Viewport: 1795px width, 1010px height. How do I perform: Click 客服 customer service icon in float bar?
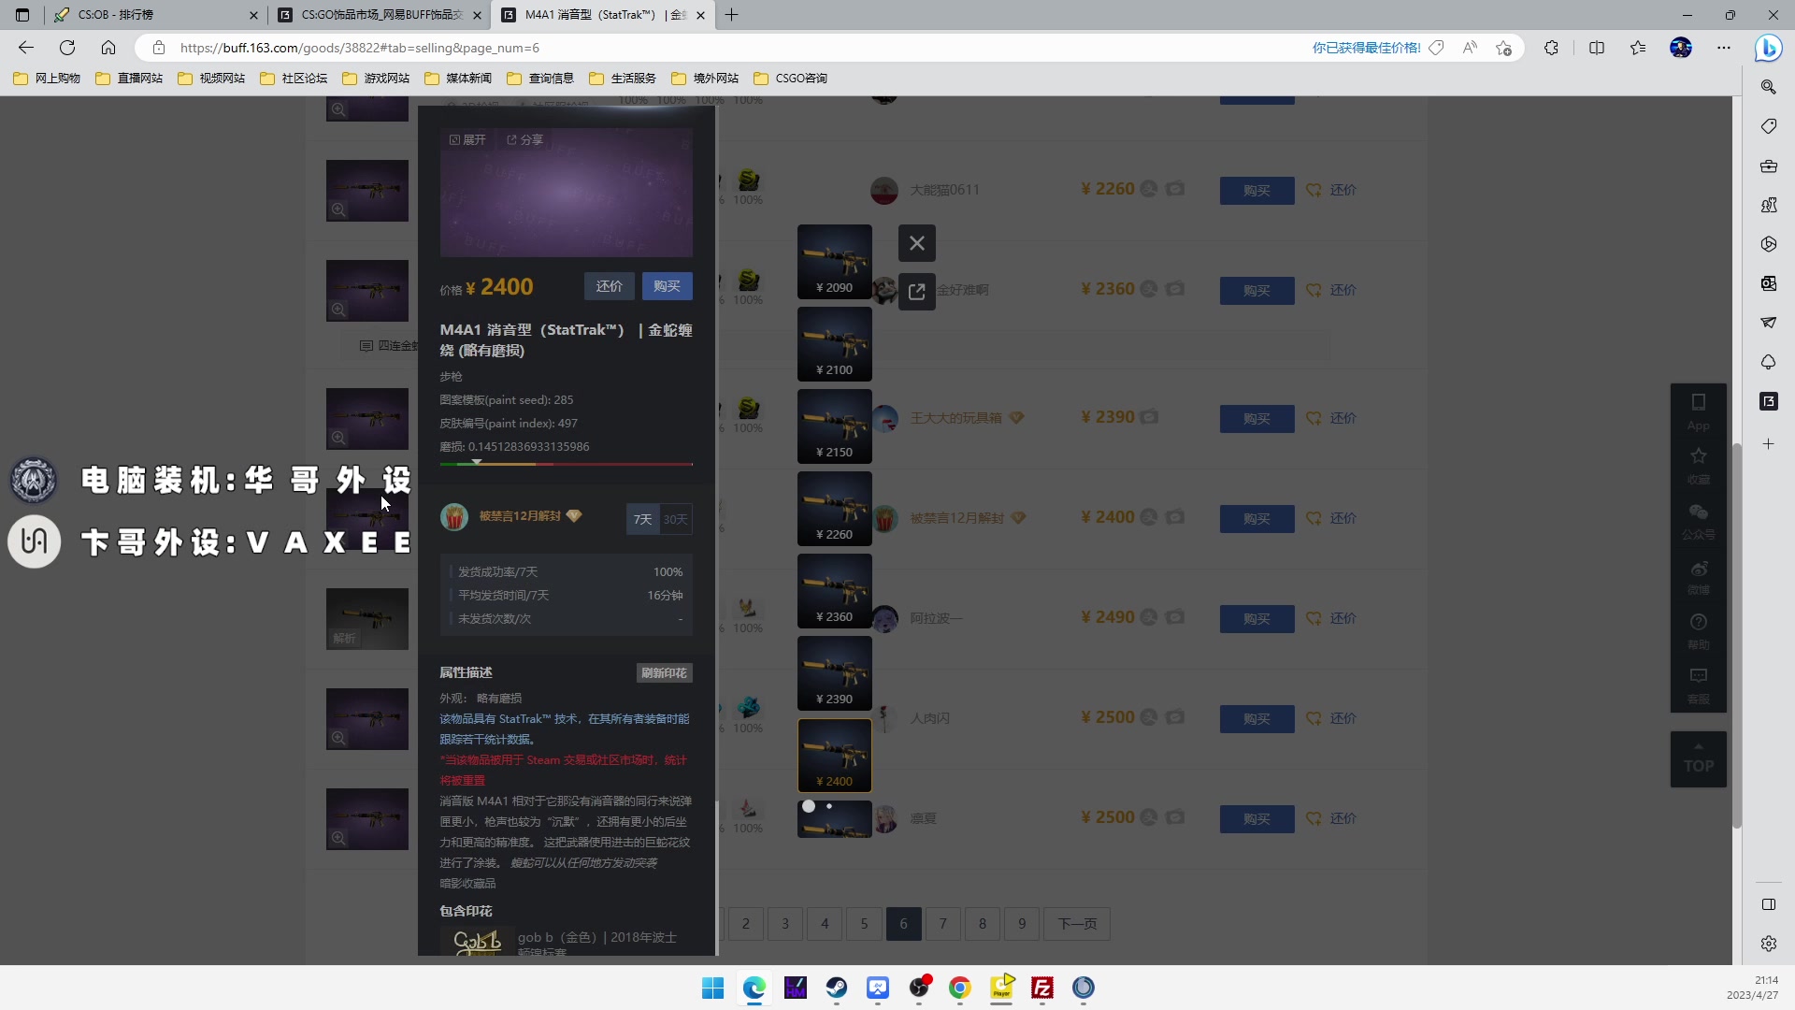coord(1698,685)
